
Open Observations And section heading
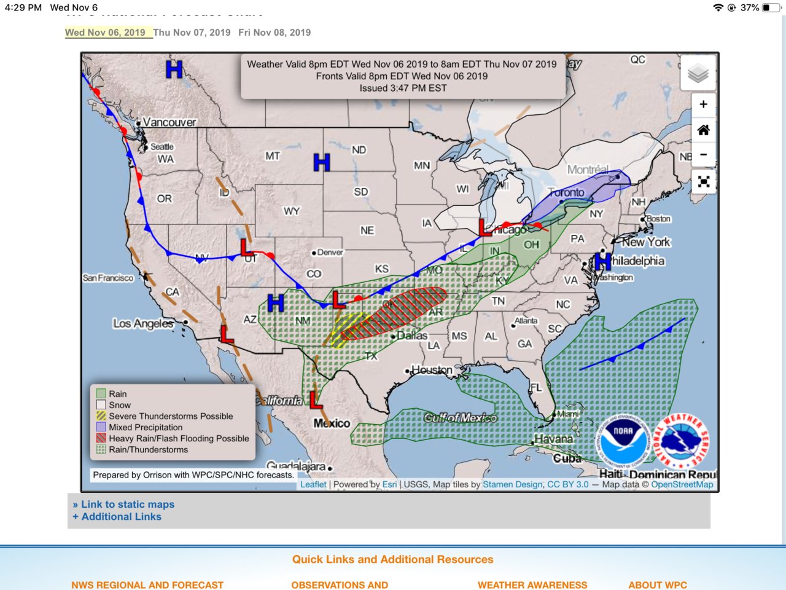(x=340, y=585)
